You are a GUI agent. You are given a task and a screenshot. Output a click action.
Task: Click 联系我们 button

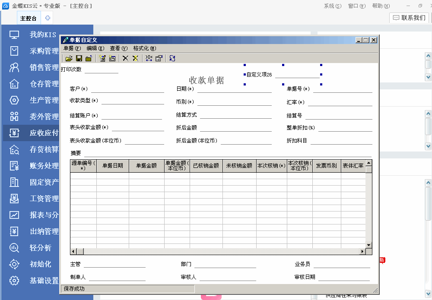pos(409,18)
